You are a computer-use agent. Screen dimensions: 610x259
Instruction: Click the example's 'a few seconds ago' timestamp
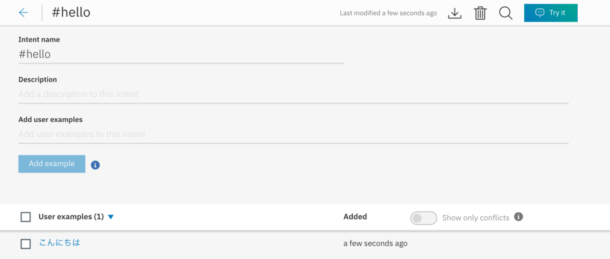(x=375, y=244)
